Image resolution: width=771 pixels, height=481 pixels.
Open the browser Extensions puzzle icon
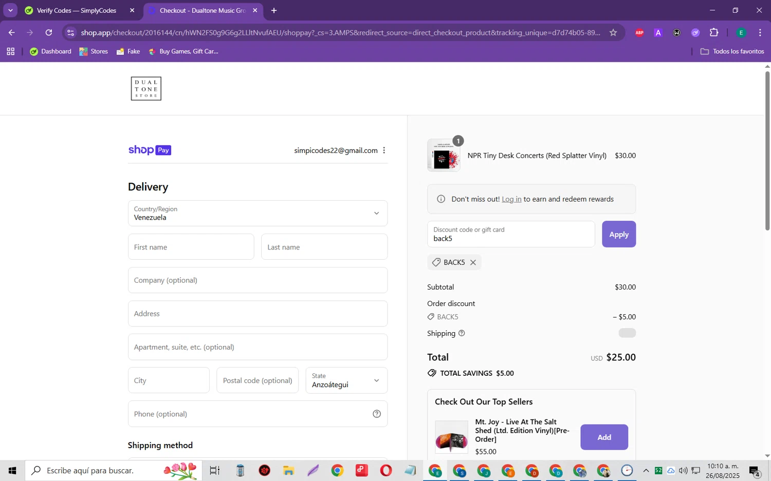(714, 32)
